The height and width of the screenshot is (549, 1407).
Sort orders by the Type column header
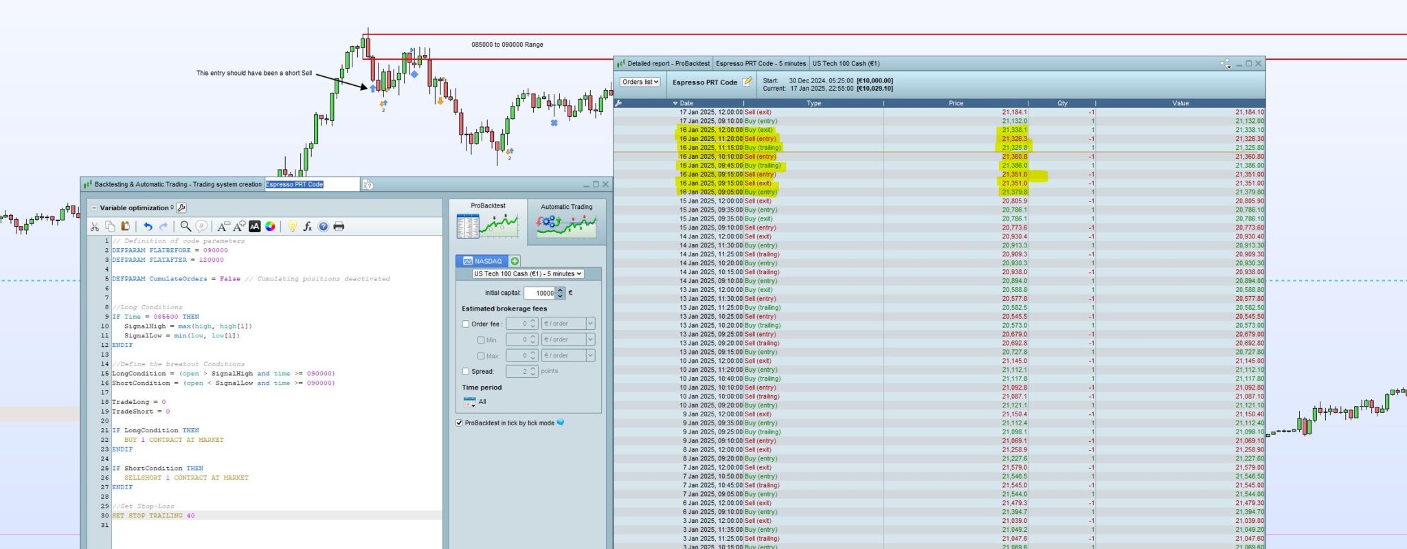point(813,103)
